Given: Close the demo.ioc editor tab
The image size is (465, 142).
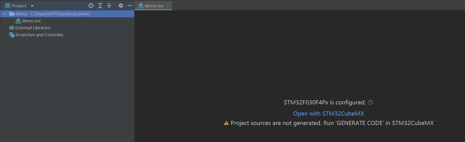Looking at the screenshot, I should click(168, 6).
